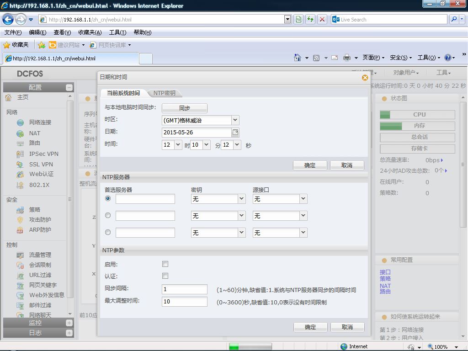Screen dimensions: 468x351
Task: Enable the 启用 NTP checkbox
Action: [x=165, y=264]
